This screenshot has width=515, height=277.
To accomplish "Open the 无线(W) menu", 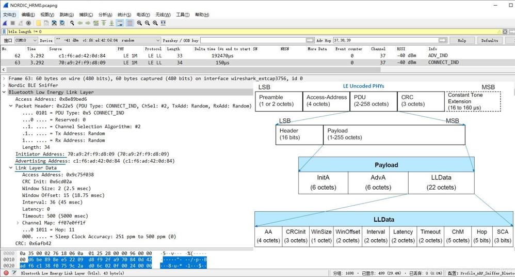I will tap(163, 14).
